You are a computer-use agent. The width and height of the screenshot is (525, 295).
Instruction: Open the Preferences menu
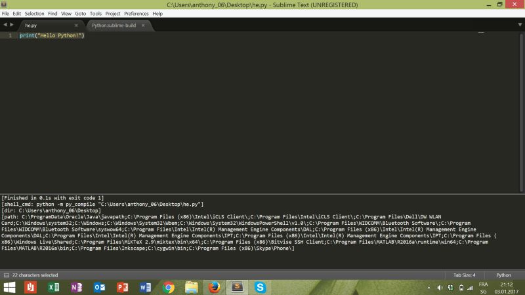coord(136,14)
